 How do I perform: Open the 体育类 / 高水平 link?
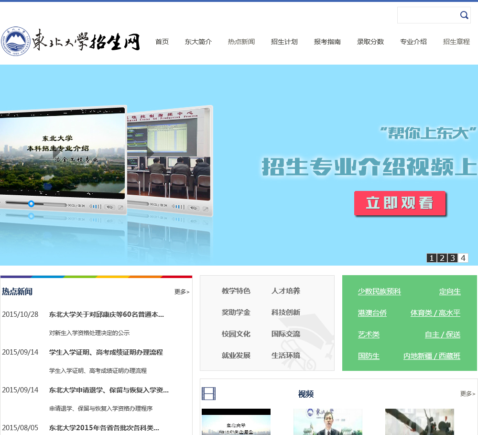(x=435, y=313)
